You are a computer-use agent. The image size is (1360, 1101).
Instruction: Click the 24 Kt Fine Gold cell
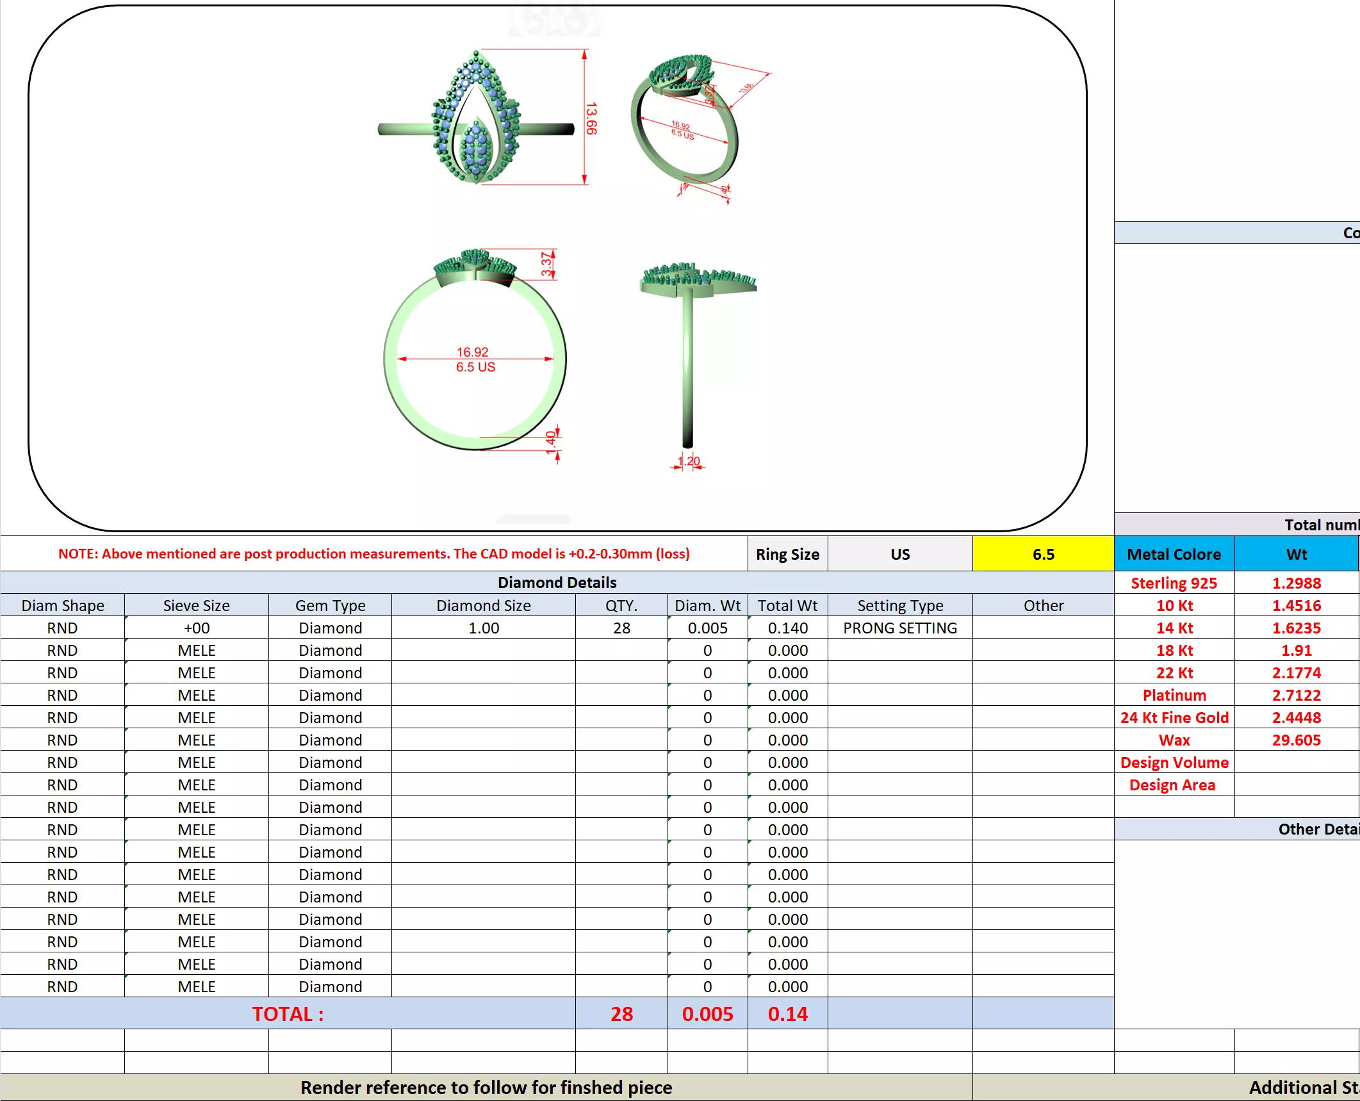(1173, 717)
